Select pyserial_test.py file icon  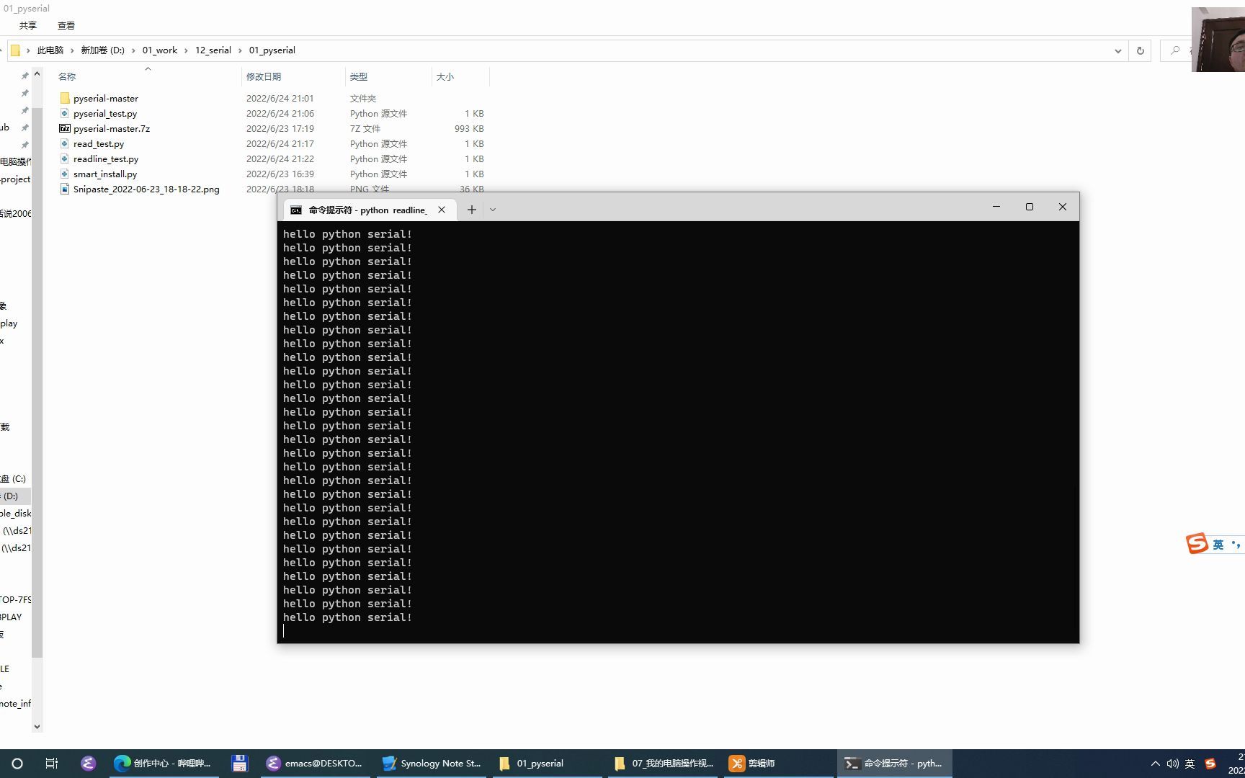point(65,113)
